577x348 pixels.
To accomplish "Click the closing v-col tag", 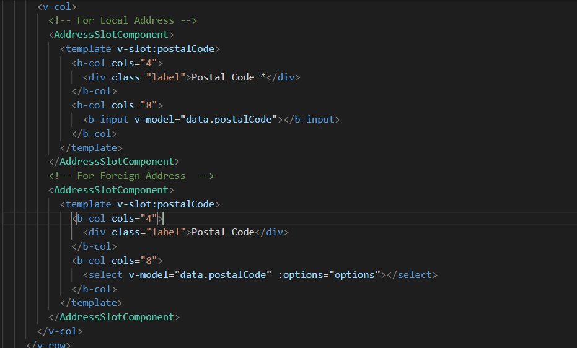I will 60,331.
